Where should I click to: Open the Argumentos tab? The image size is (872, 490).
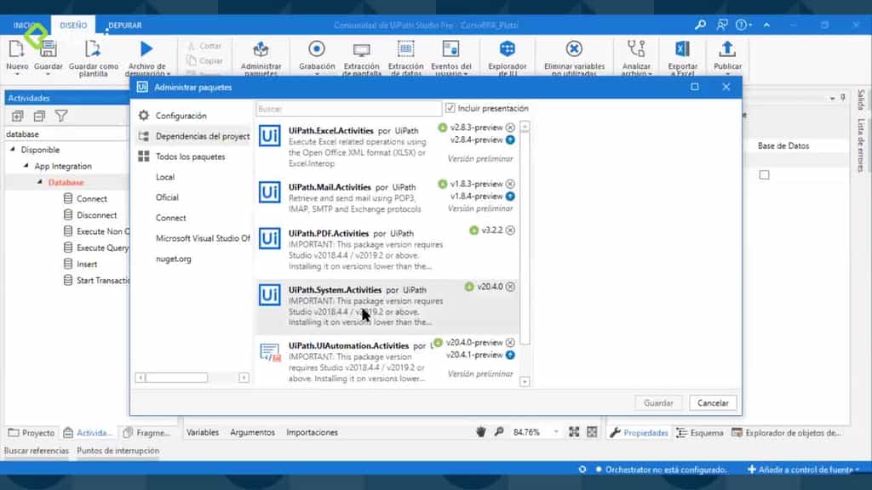(252, 432)
